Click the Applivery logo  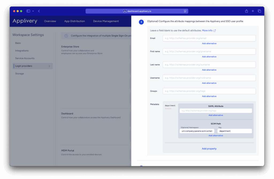pos(25,21)
